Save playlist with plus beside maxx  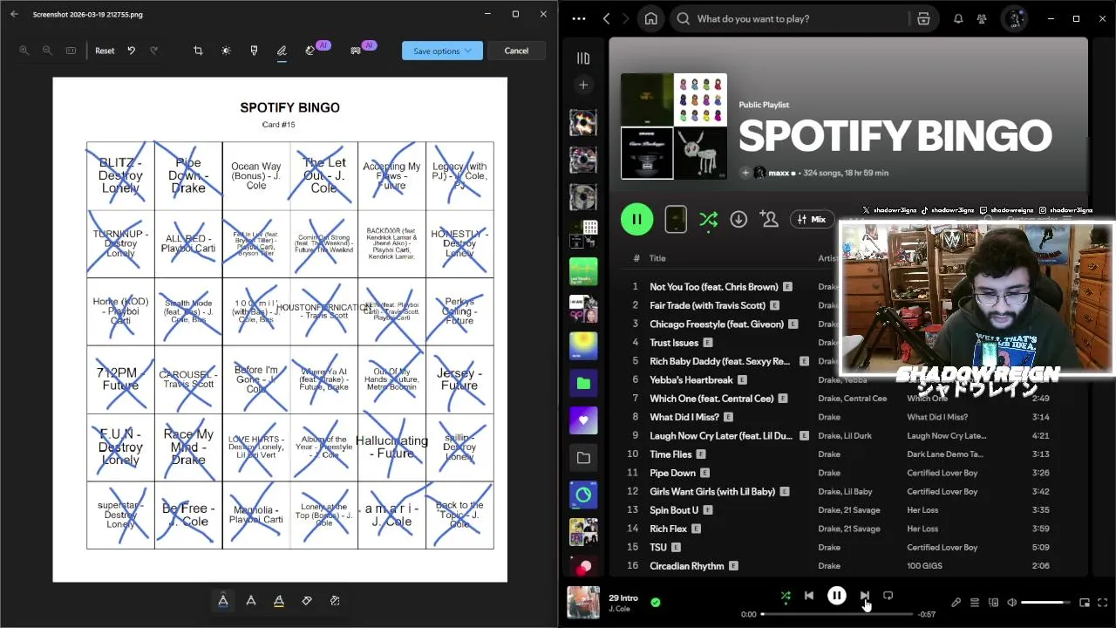click(x=745, y=173)
